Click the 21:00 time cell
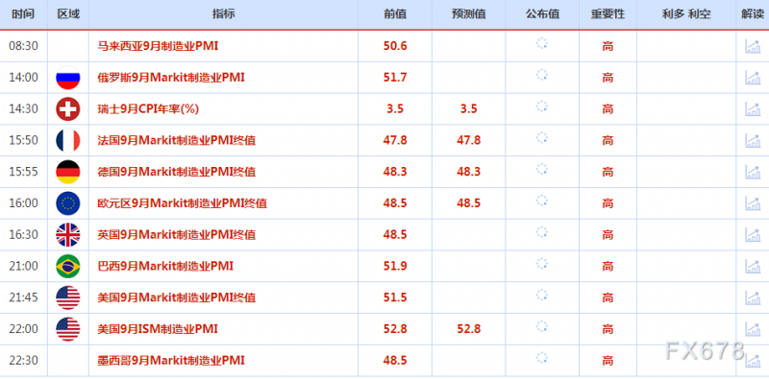The image size is (769, 379). tap(23, 266)
